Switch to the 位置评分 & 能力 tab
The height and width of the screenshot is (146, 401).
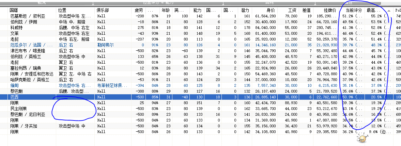pyautogui.click(x=158, y=2)
